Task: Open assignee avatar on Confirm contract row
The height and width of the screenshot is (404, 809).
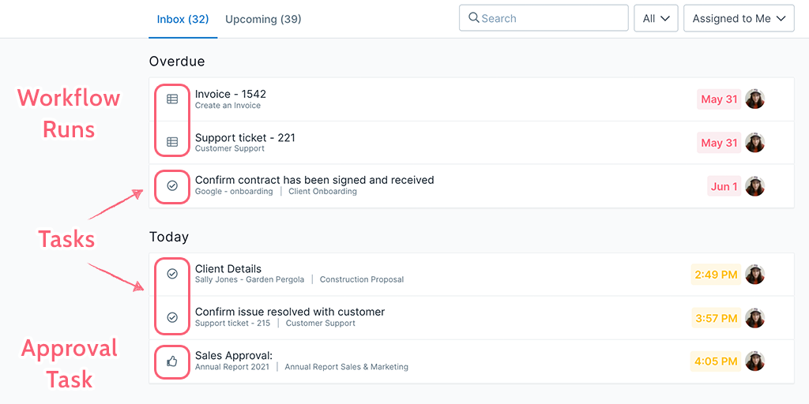Action: tap(754, 186)
